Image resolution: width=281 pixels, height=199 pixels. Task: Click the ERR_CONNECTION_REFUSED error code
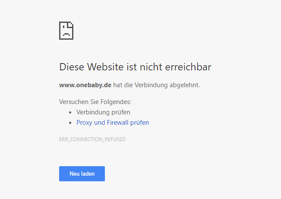92,139
